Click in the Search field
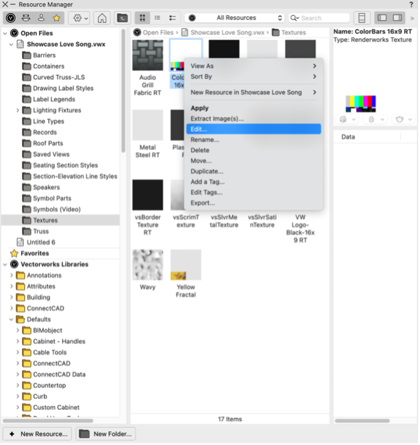The width and height of the screenshot is (420, 445). [x=323, y=18]
